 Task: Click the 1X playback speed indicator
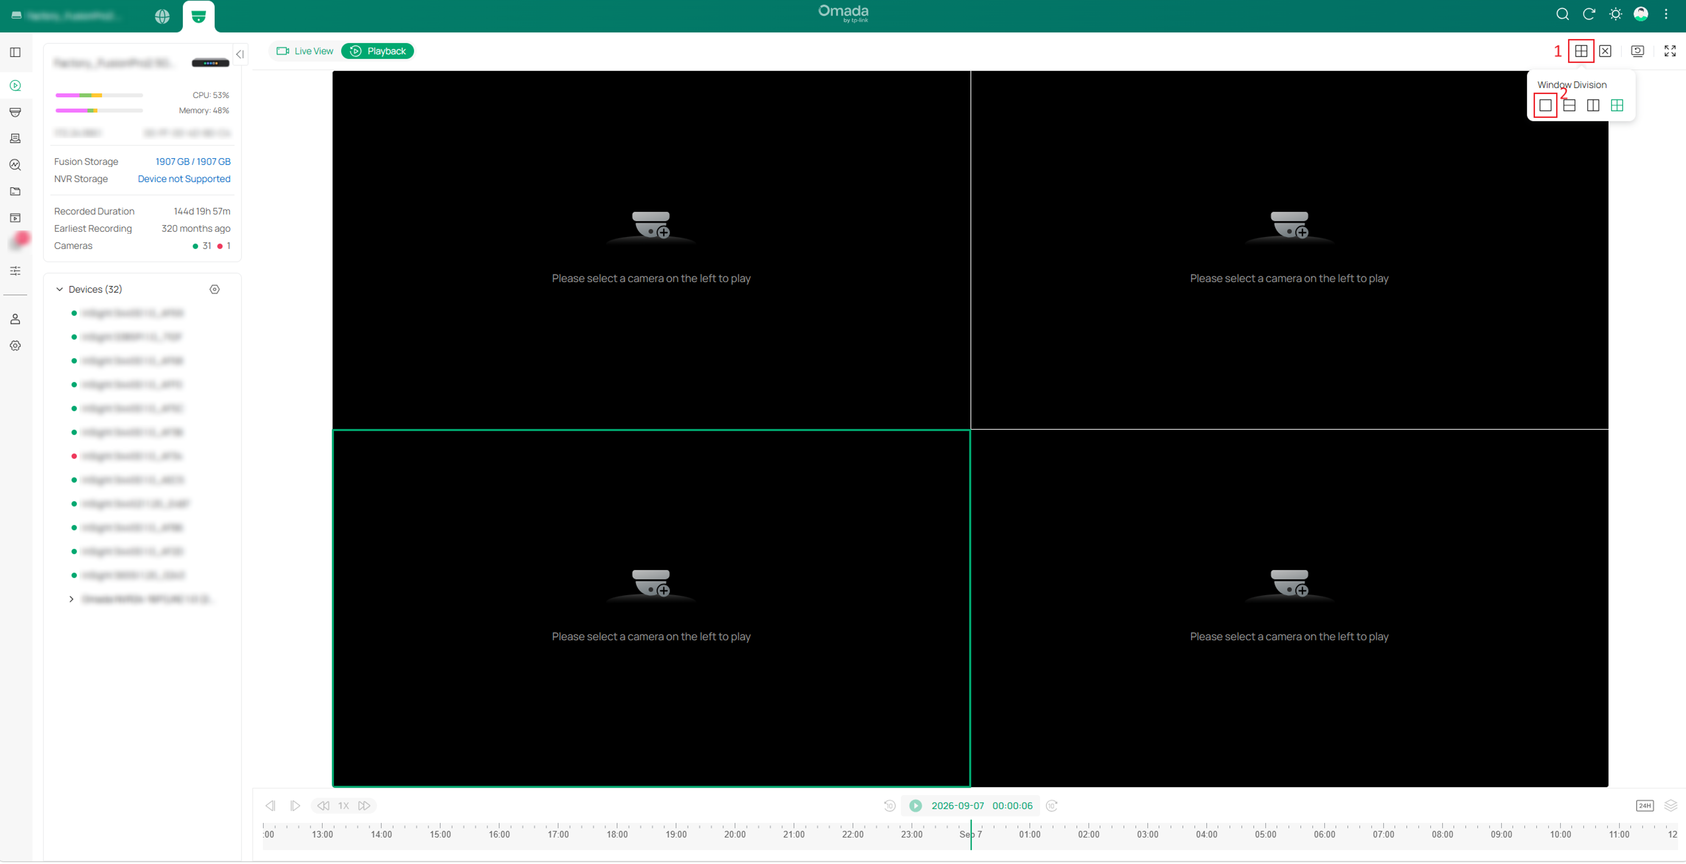click(343, 806)
